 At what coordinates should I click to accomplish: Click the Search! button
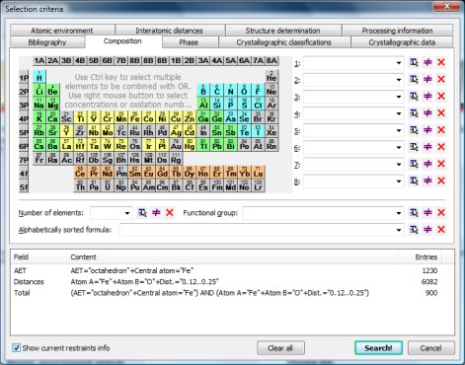(378, 348)
